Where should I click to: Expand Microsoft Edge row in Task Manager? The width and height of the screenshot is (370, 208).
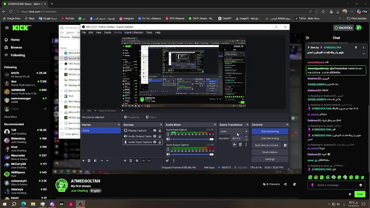(61, 53)
